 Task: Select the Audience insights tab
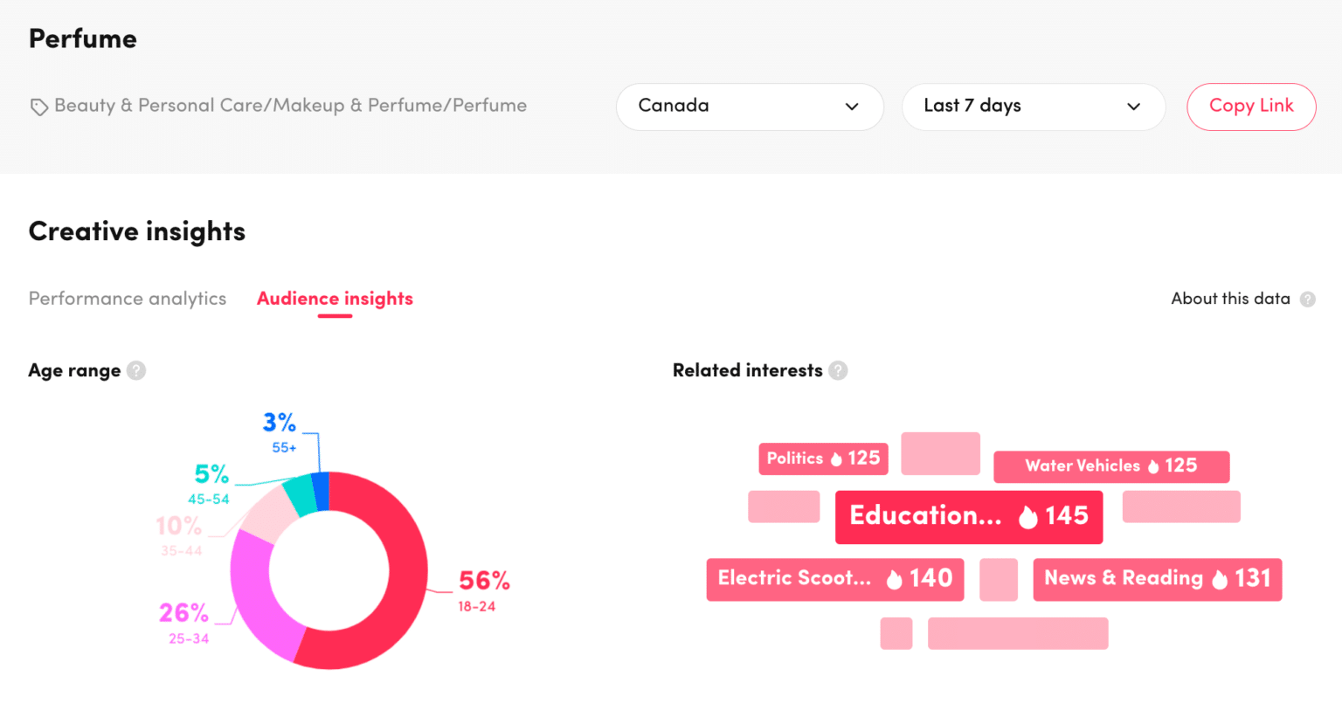(x=335, y=298)
